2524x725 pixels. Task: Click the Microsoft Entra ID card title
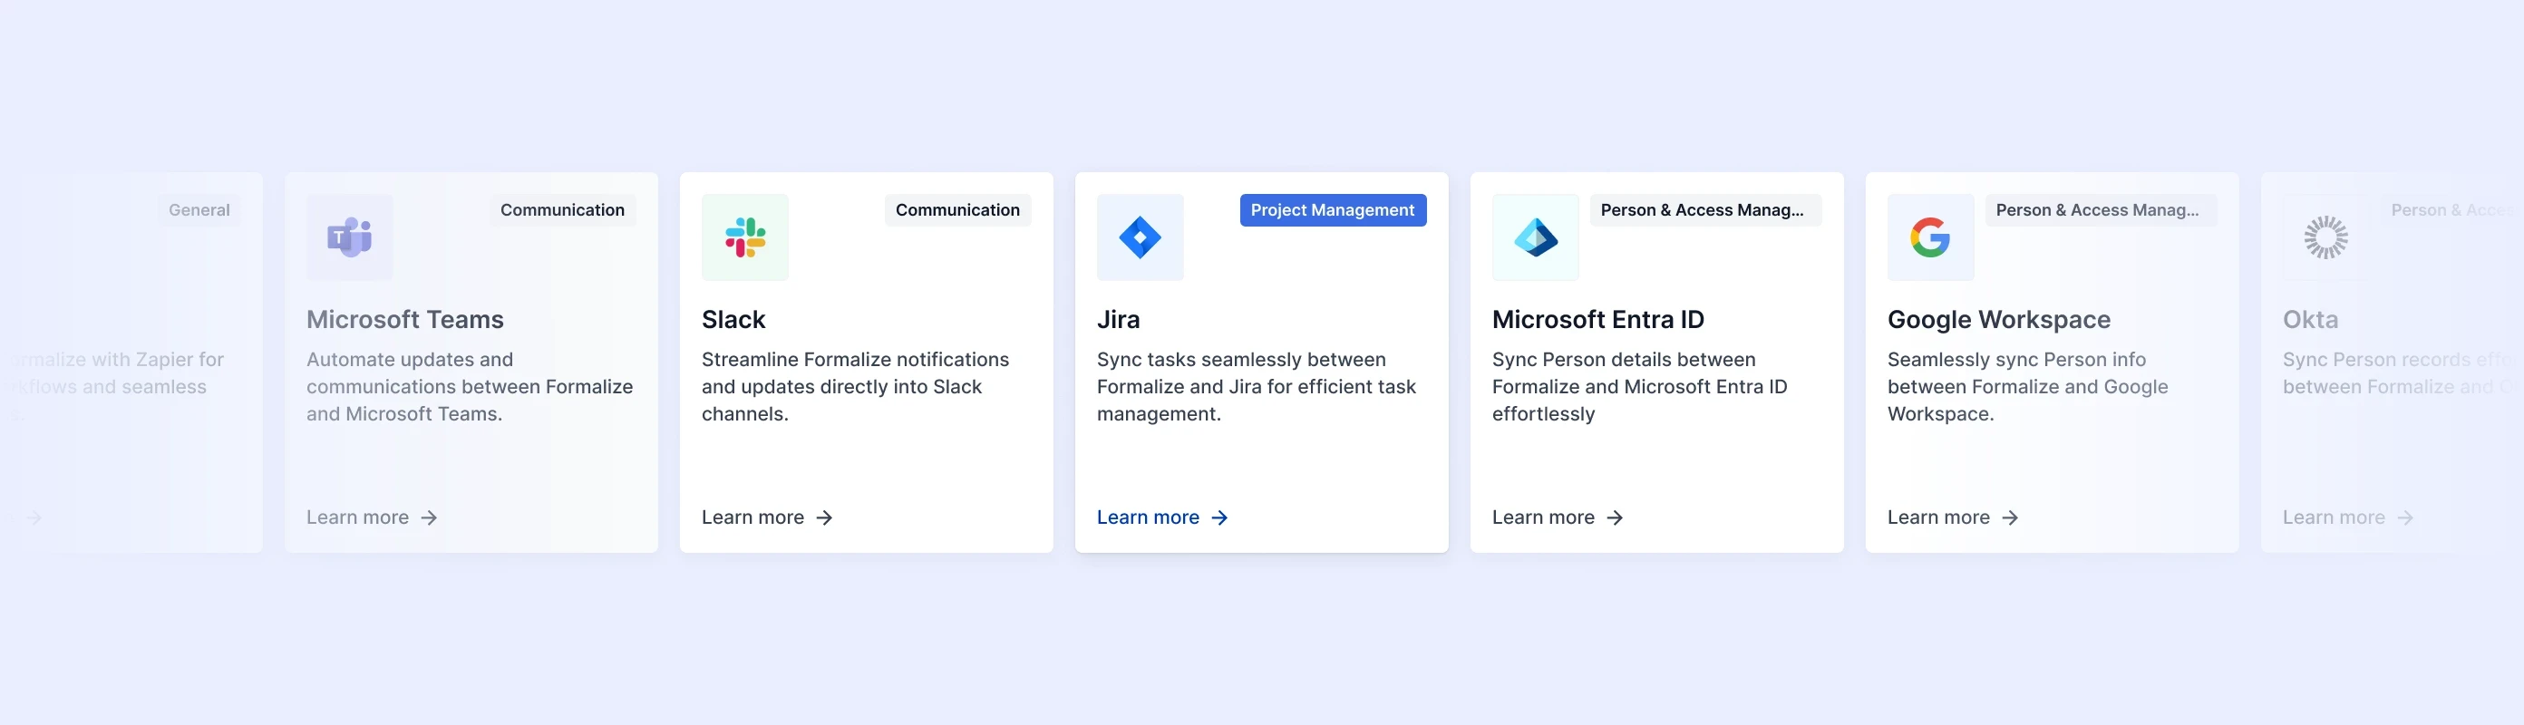point(1598,319)
